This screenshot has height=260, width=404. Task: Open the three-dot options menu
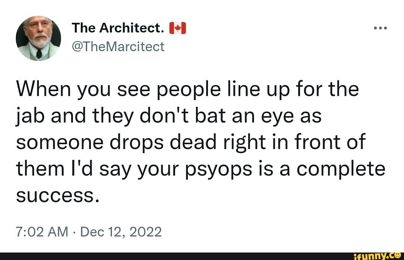(x=381, y=27)
